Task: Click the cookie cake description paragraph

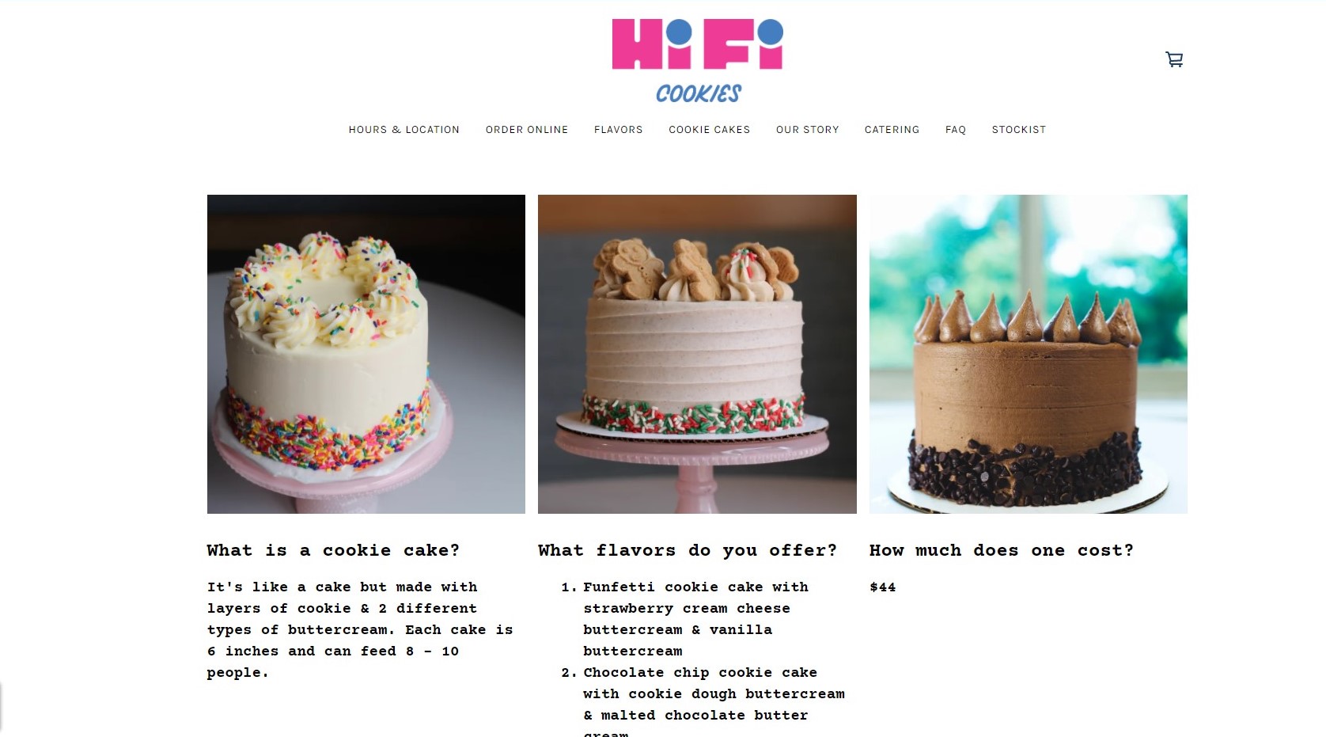Action: point(360,629)
